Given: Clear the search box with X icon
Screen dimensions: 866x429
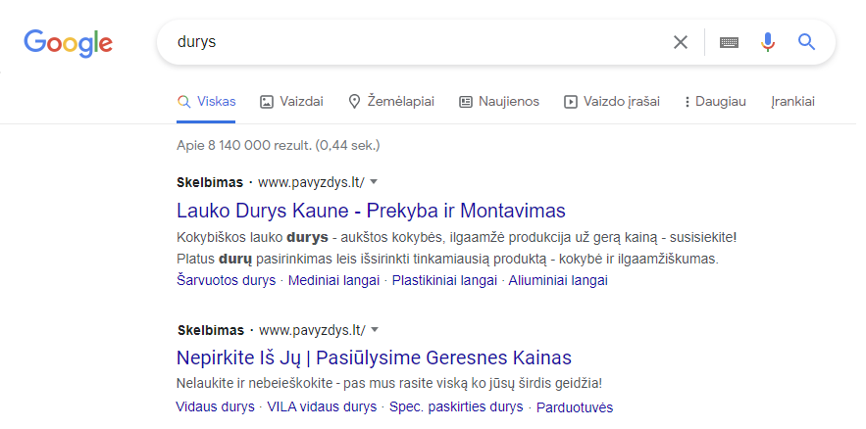Looking at the screenshot, I should click(x=681, y=42).
